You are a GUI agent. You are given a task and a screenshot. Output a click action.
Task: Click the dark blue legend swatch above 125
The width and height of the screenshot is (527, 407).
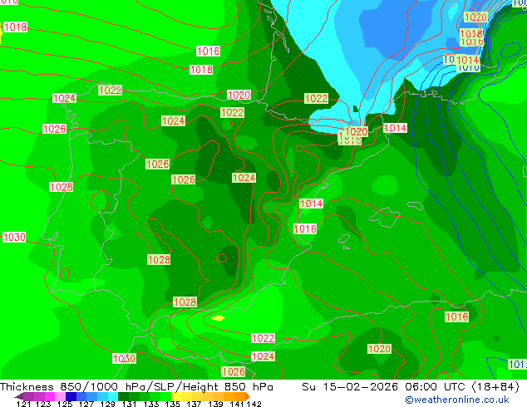pos(71,396)
